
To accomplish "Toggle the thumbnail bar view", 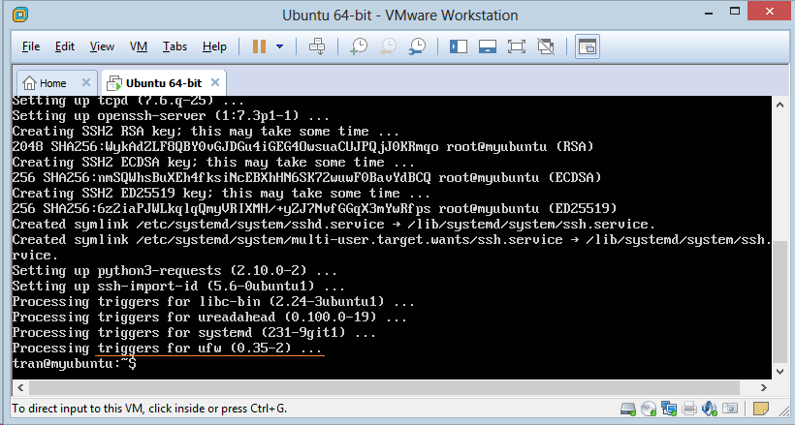I will point(488,46).
